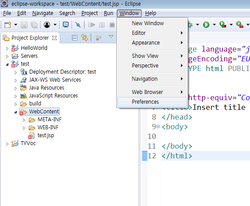250x206 pixels.
Task: Click the Suspend debug icon
Action: tap(102, 25)
